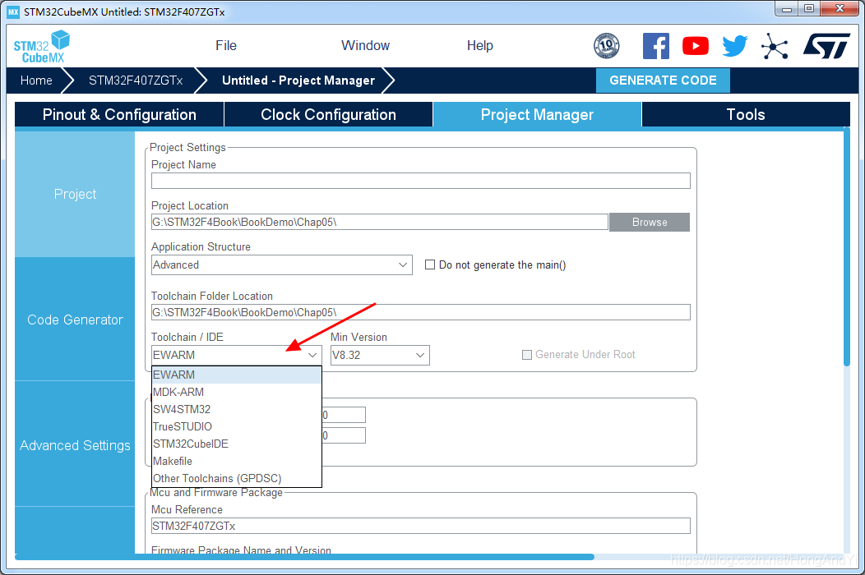The width and height of the screenshot is (865, 575).
Task: Open the Project side panel
Action: coord(75,194)
